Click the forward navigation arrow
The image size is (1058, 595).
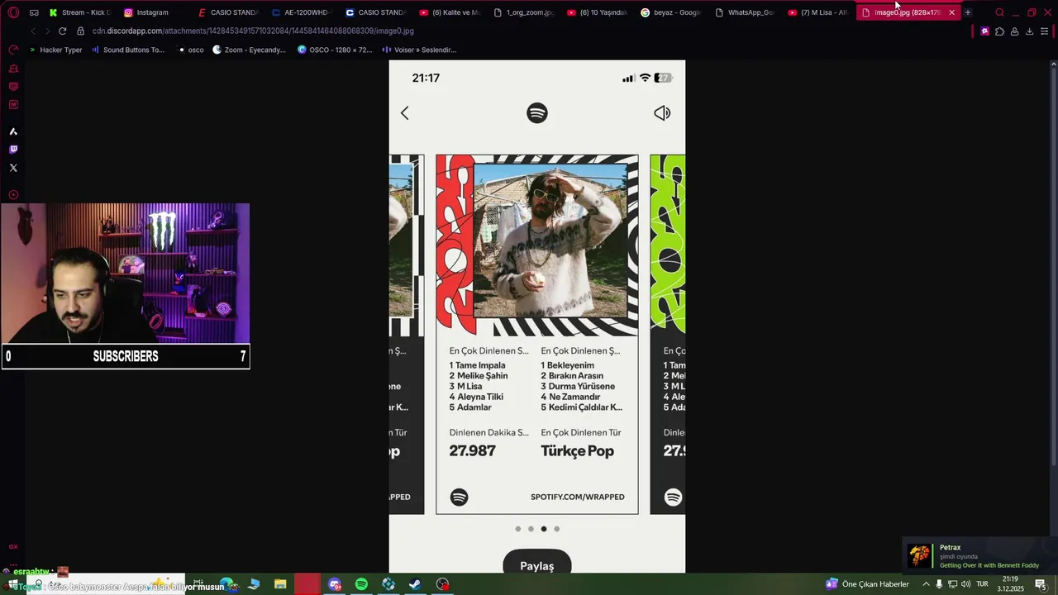pos(47,31)
